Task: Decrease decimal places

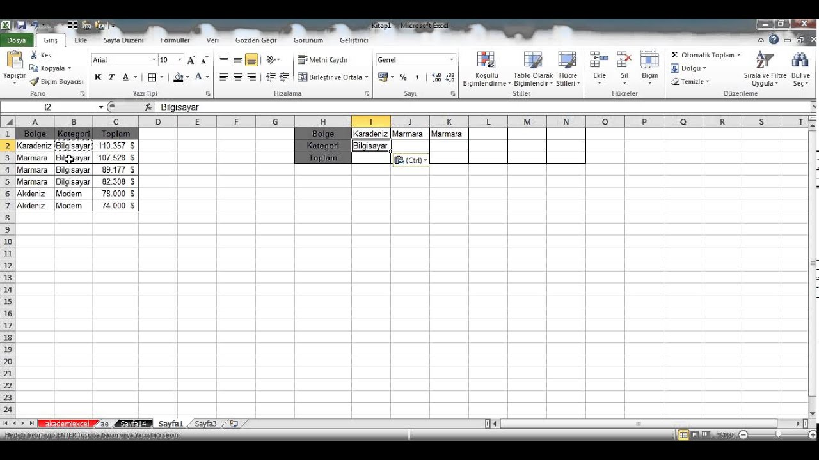Action: [450, 77]
